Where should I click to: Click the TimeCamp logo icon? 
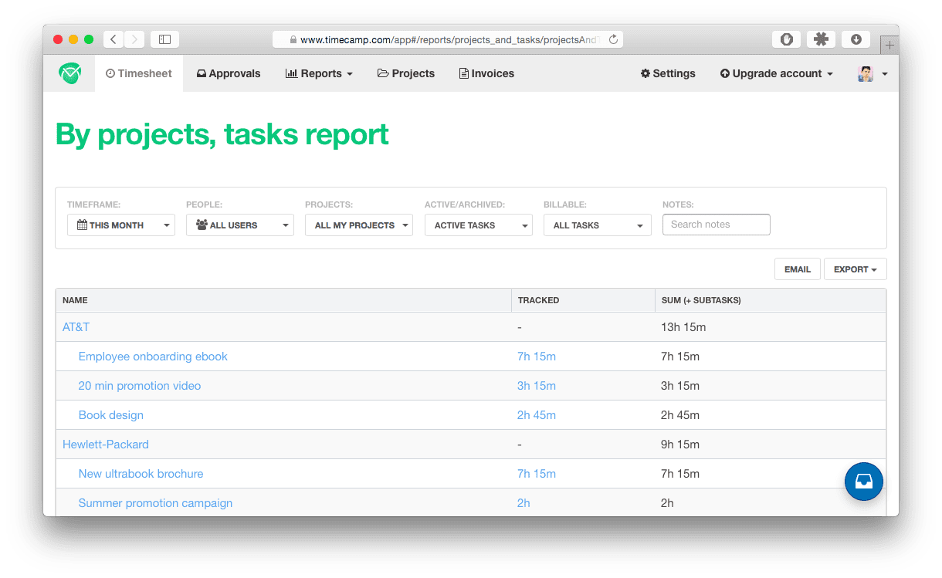[x=69, y=73]
